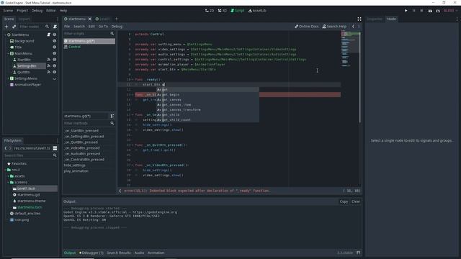Choose get_canvas_item from autocomplete list

click(x=176, y=105)
